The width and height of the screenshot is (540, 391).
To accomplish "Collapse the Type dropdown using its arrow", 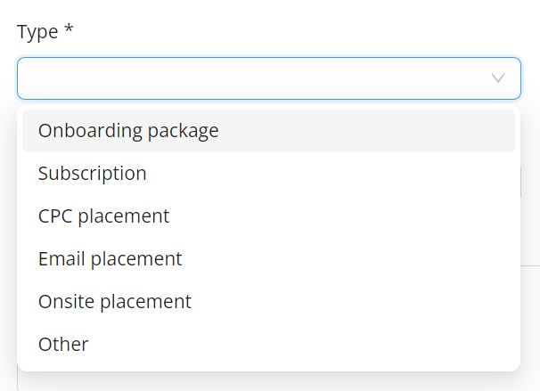I will point(498,79).
